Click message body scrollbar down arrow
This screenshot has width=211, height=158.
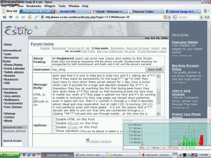[159, 114]
